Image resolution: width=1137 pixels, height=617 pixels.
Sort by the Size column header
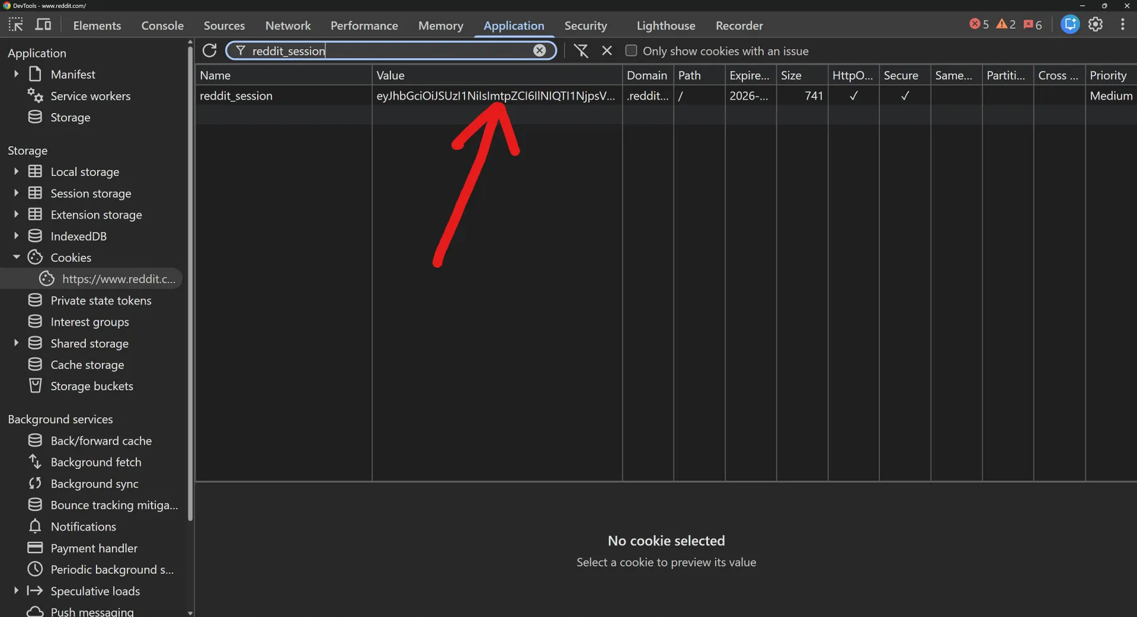click(802, 75)
